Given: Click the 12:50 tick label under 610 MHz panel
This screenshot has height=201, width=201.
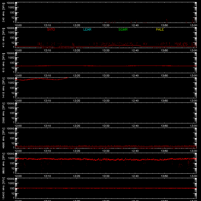Looking at the screenshot, I should pos(164,76).
